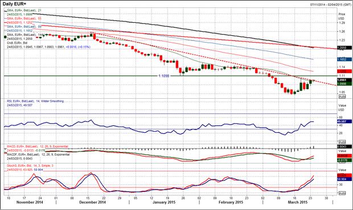Select the RSI Wilder Smoothing legend label
Viewport: 353px width, 210px height.
click(35, 101)
